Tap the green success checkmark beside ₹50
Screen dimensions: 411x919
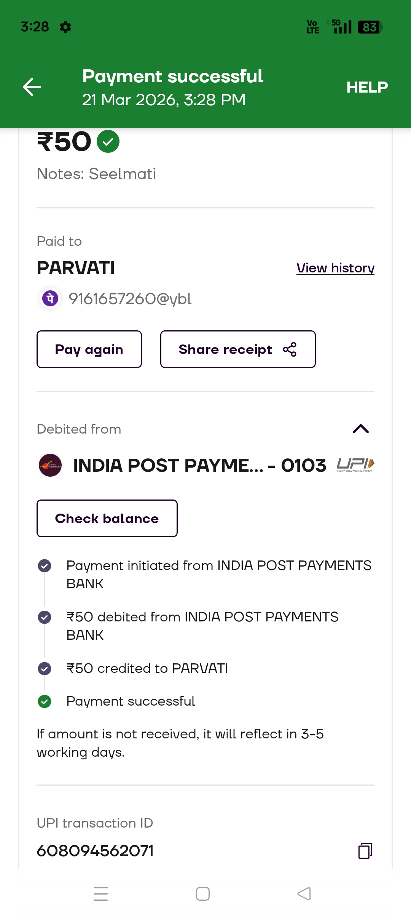[108, 142]
